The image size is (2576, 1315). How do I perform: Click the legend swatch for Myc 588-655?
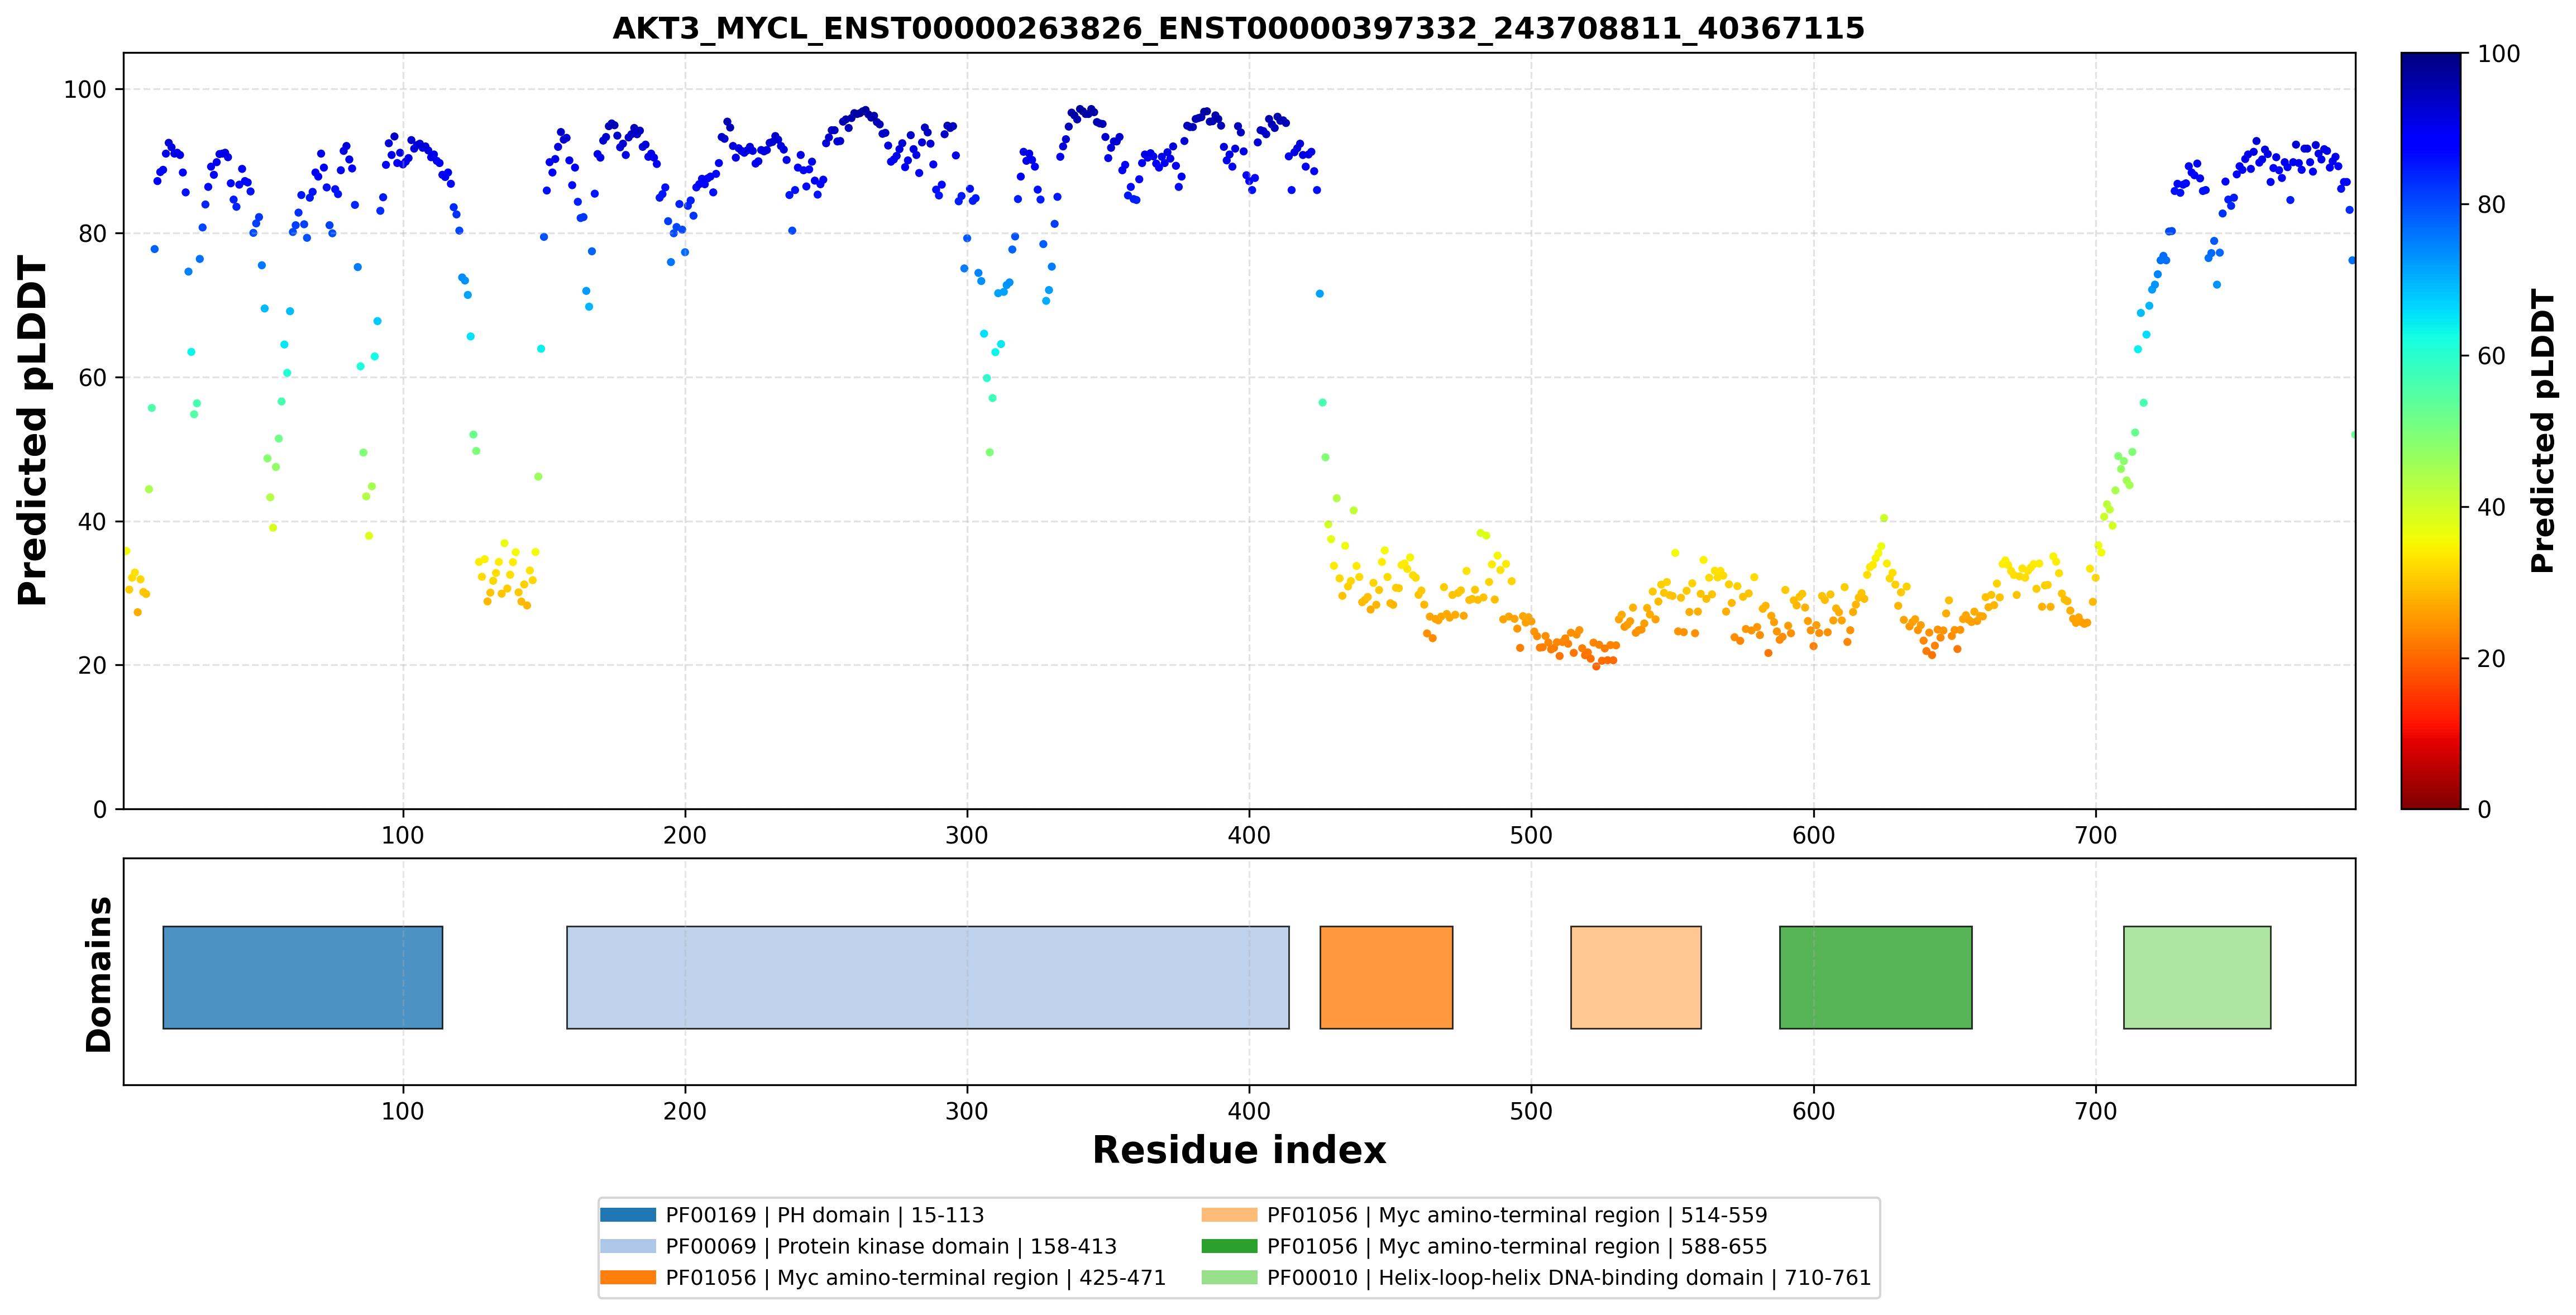click(x=1229, y=1246)
